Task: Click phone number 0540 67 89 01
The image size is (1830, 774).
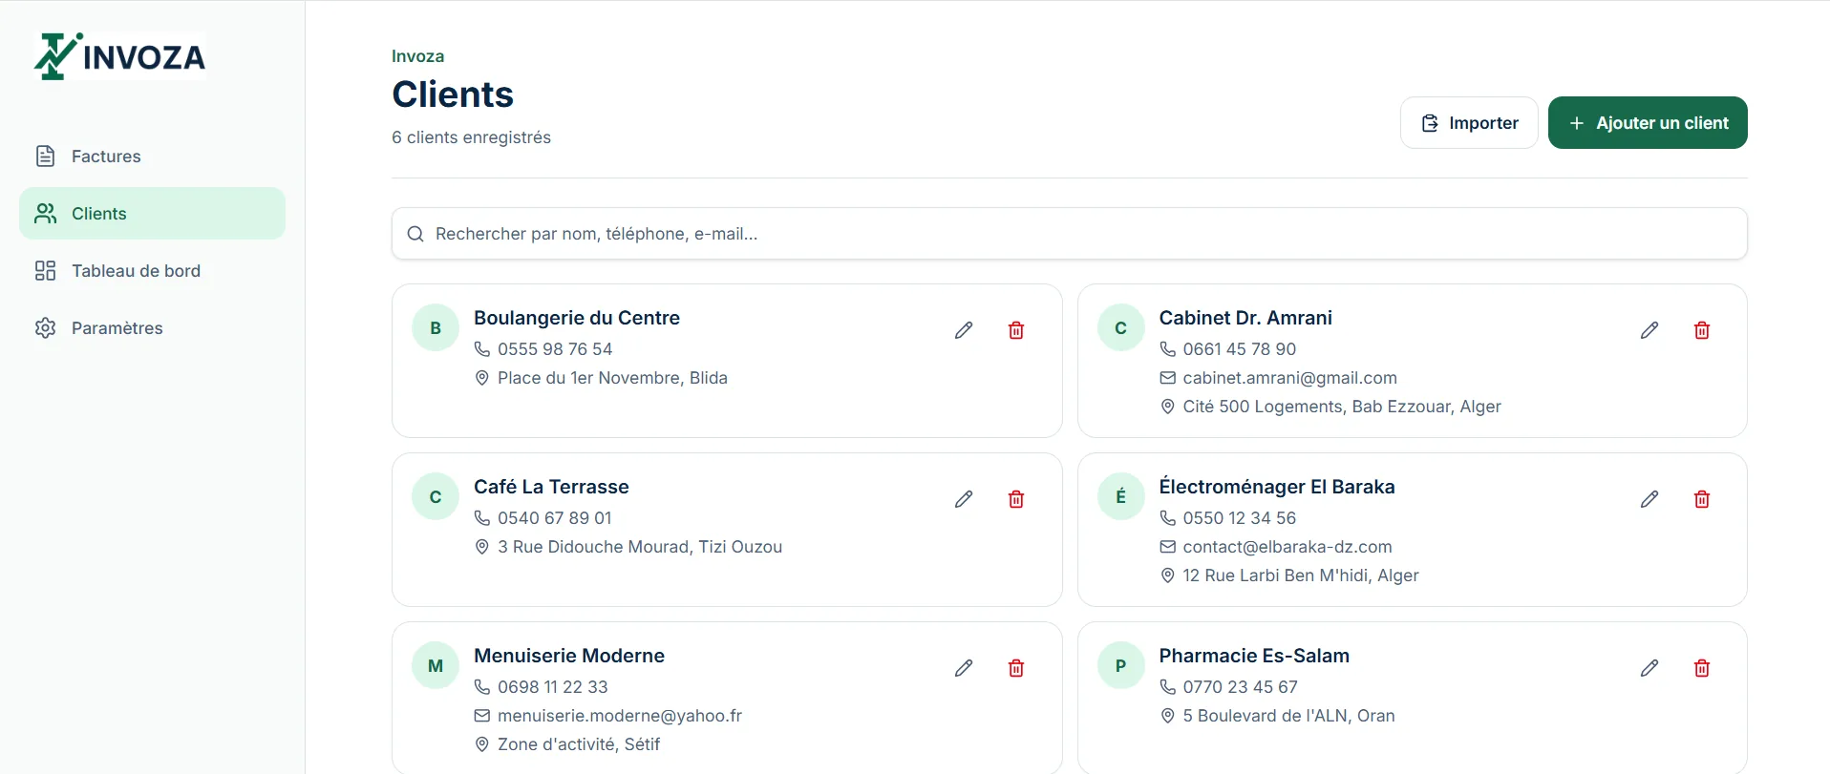Action: tap(555, 518)
